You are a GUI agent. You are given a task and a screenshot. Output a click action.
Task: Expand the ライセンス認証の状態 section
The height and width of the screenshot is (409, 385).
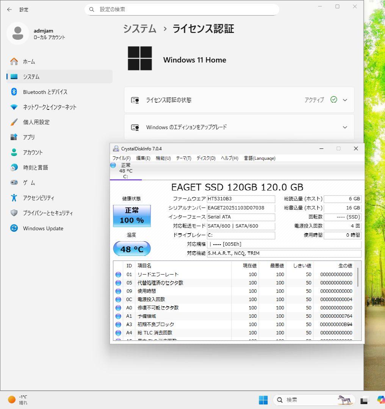coord(344,100)
